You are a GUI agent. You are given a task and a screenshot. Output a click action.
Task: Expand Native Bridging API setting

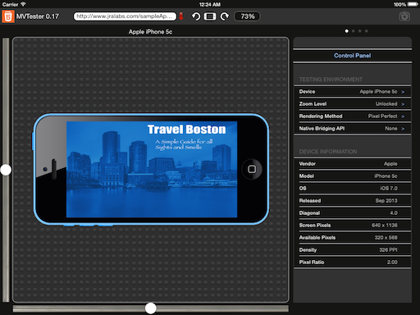pos(352,129)
